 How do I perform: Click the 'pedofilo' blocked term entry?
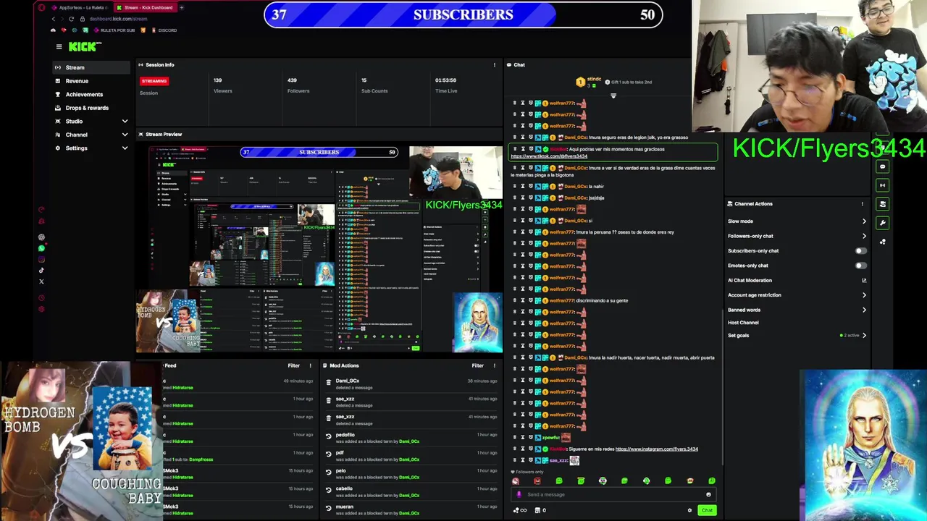click(412, 438)
